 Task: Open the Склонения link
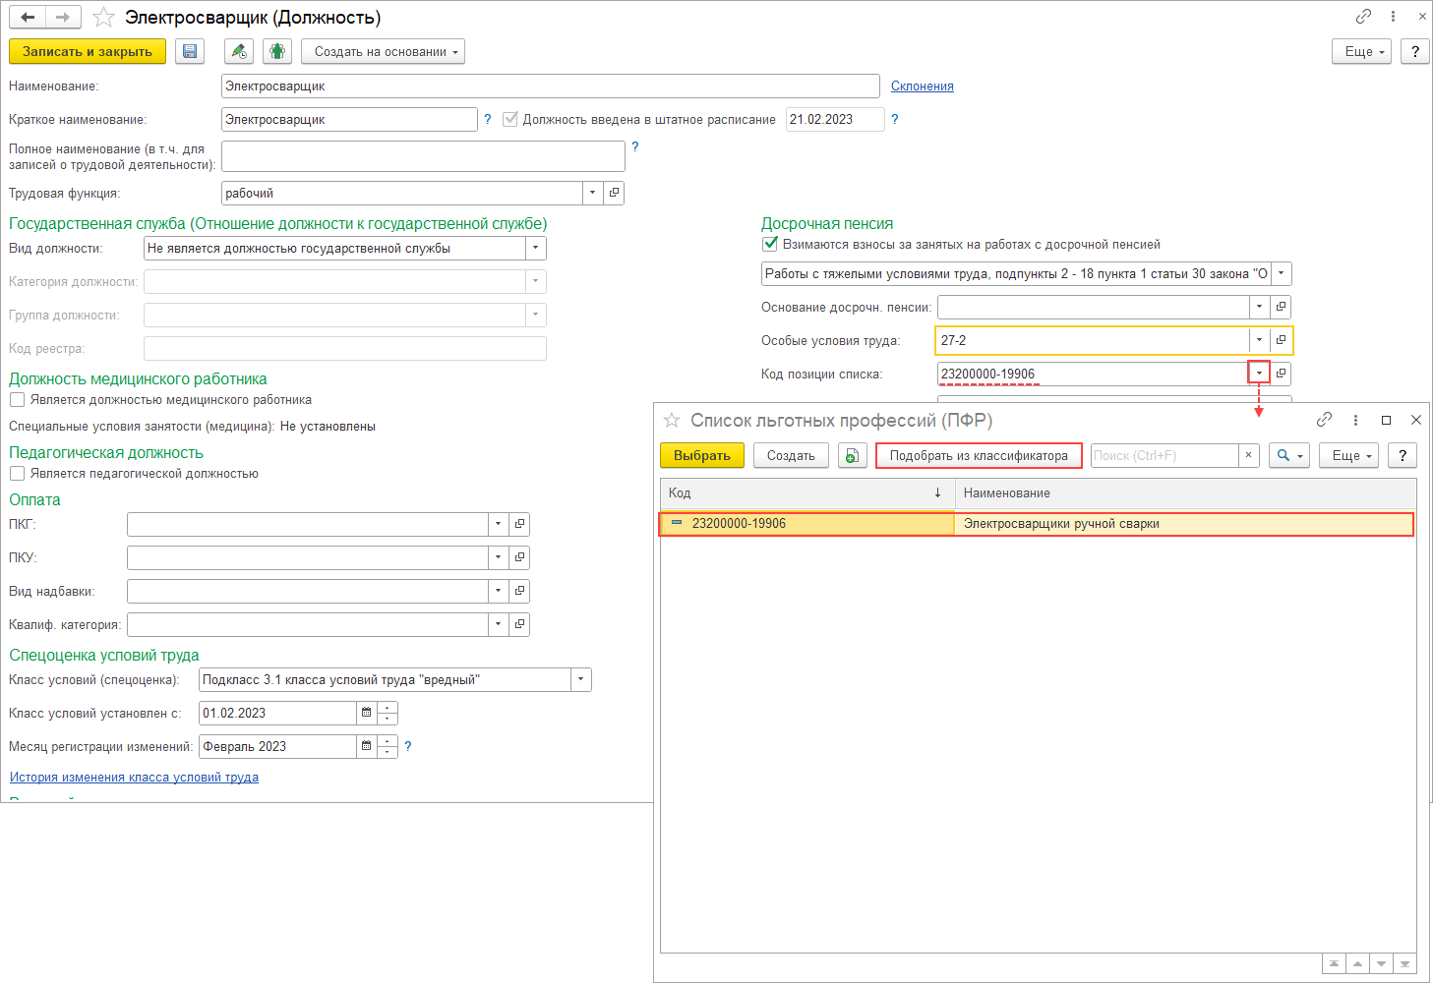click(923, 87)
